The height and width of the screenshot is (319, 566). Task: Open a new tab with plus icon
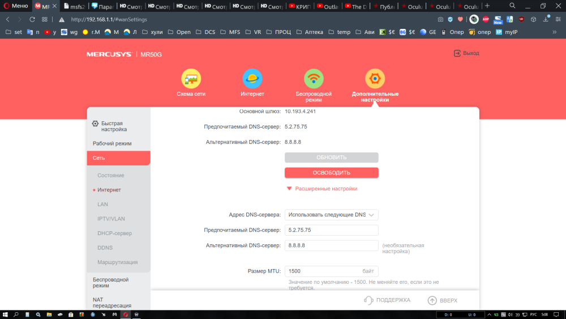coord(487,6)
